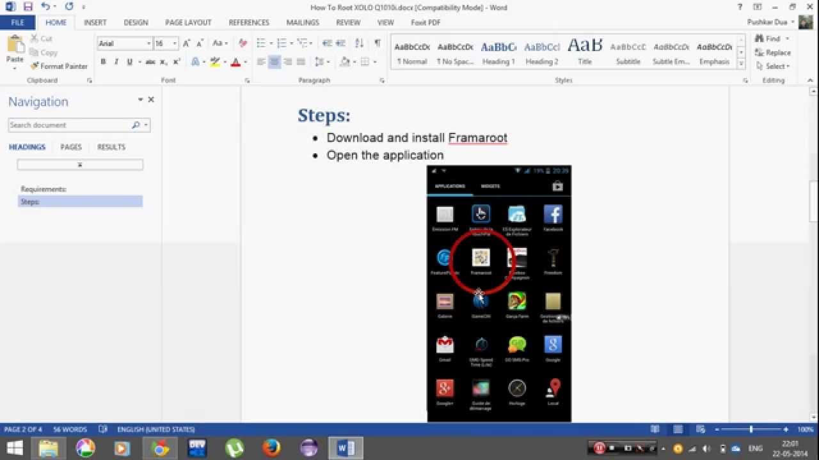
Task: Open File Explorer from the taskbar
Action: pos(49,448)
